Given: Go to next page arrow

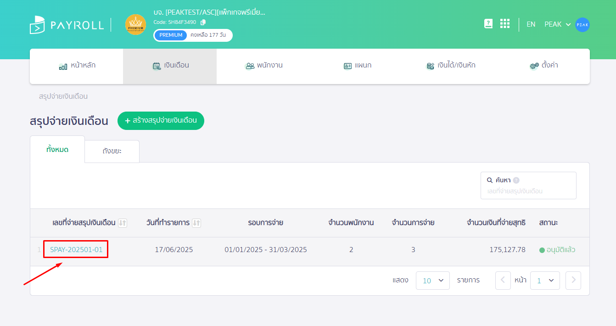Looking at the screenshot, I should [x=573, y=281].
